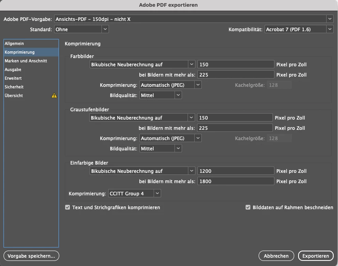
Task: Select the Ausgabe section
Action: [31, 69]
